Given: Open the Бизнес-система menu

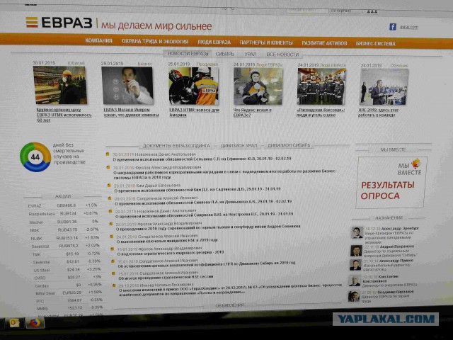Looking at the screenshot, I should click(376, 44).
